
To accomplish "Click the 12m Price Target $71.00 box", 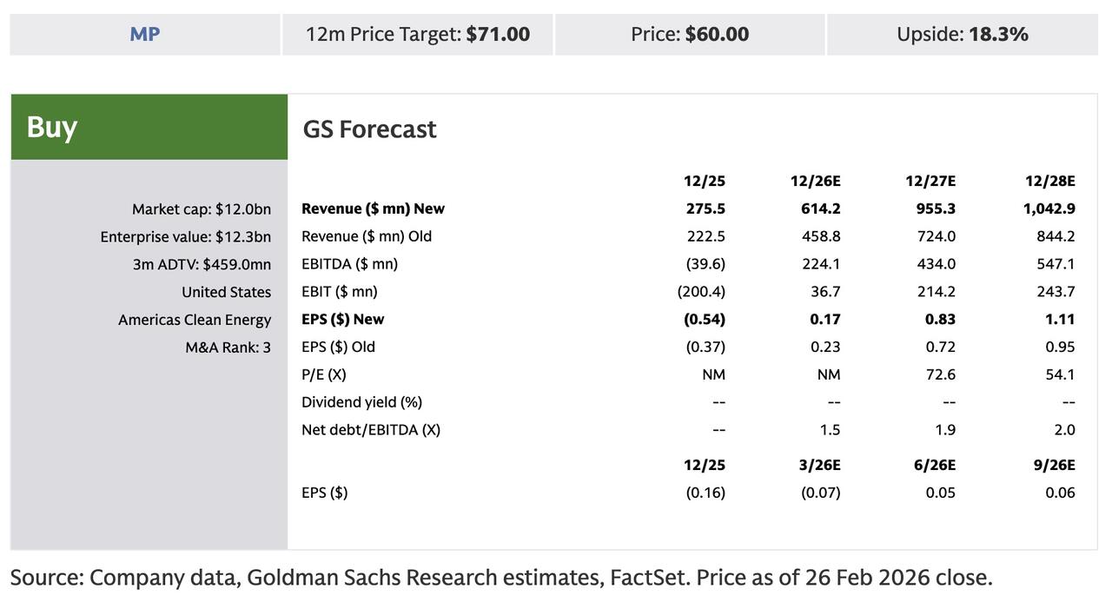I will tap(417, 35).
